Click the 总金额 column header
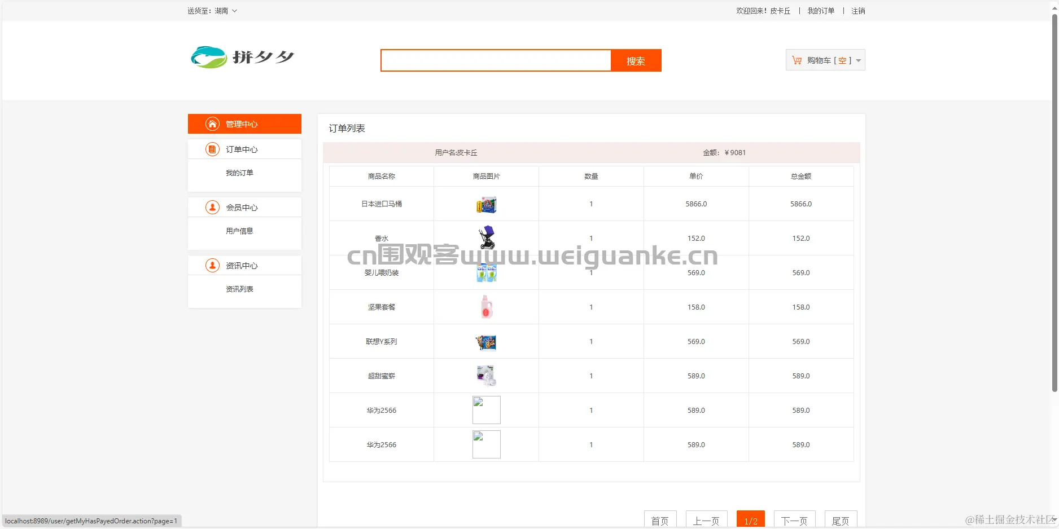1059x529 pixels. tap(801, 177)
